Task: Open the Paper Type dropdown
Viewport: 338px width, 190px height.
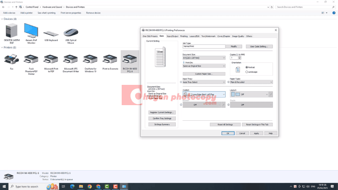Action: pos(251,82)
